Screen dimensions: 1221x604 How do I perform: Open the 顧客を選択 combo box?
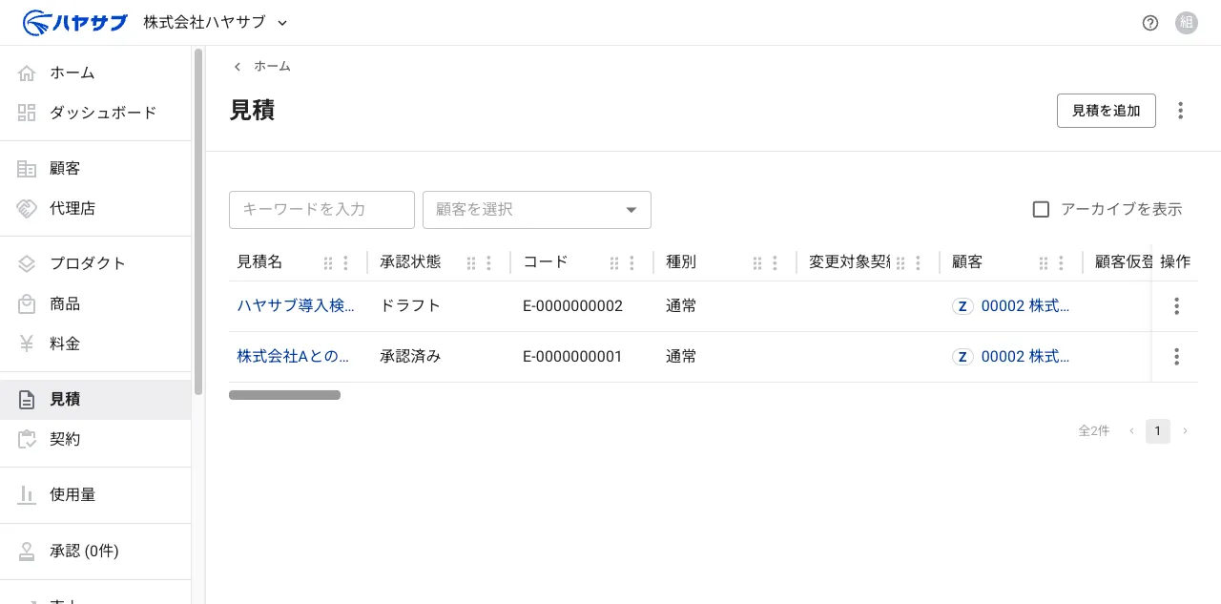point(537,210)
